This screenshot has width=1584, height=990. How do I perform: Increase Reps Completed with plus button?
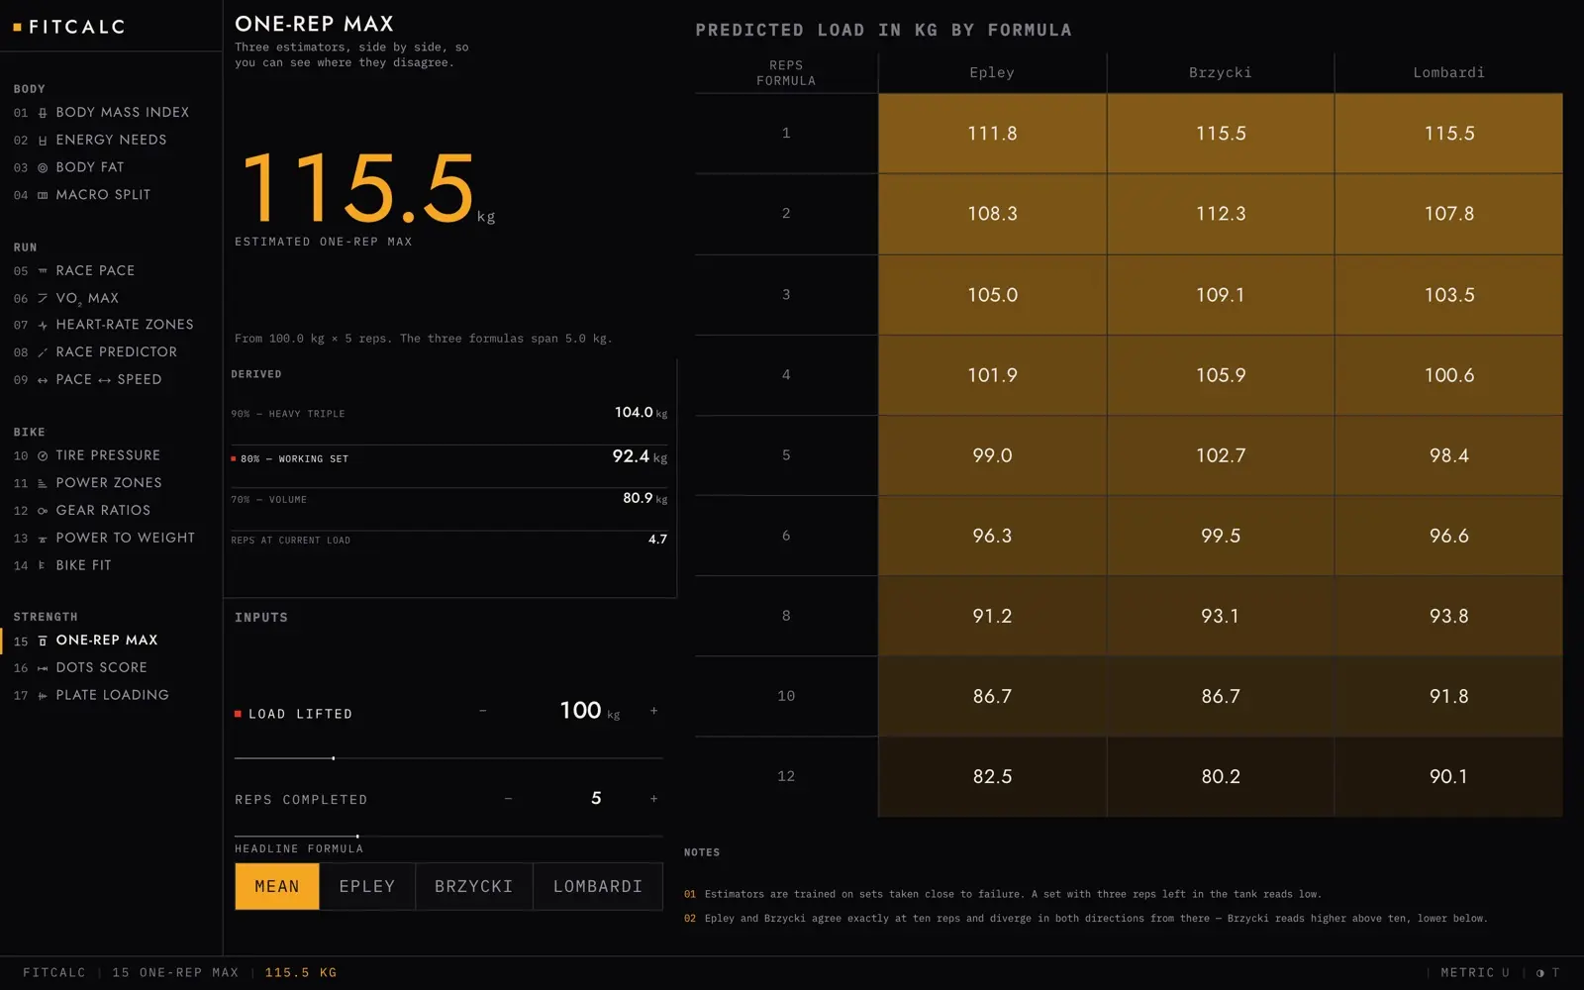(654, 799)
